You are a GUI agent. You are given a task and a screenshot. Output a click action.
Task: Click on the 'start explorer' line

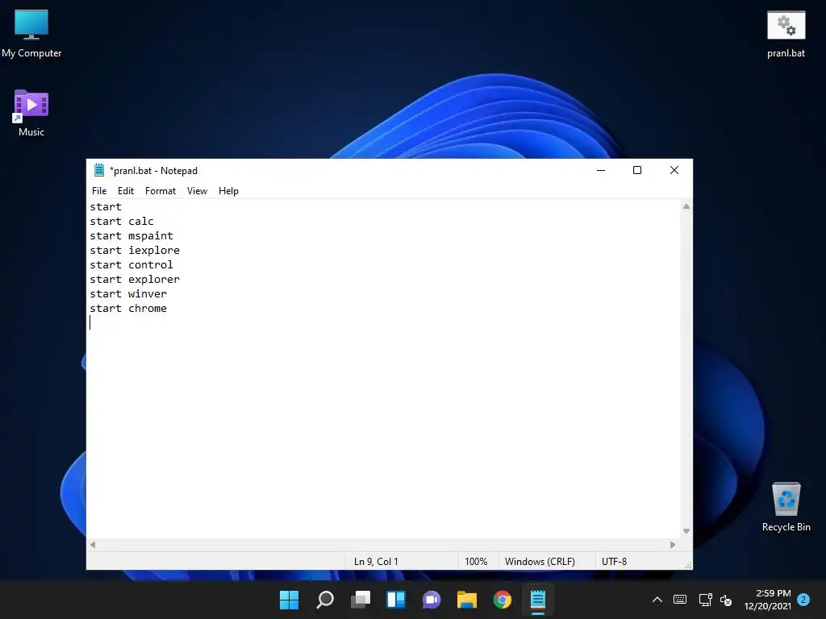click(135, 279)
